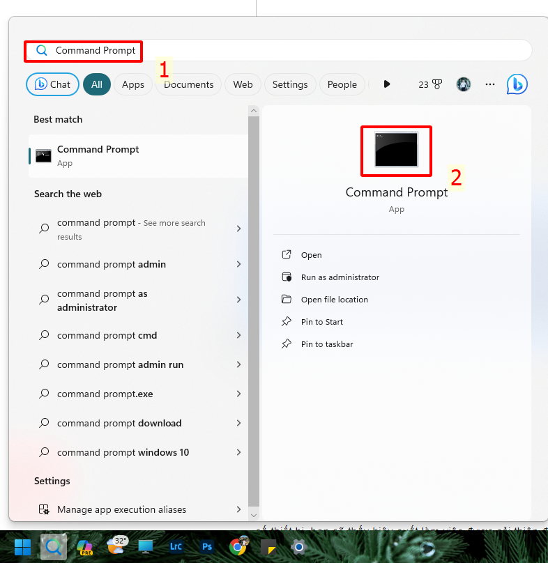Open the 23 rewards points trophy
Viewport: 548px width, 563px height.
[430, 84]
